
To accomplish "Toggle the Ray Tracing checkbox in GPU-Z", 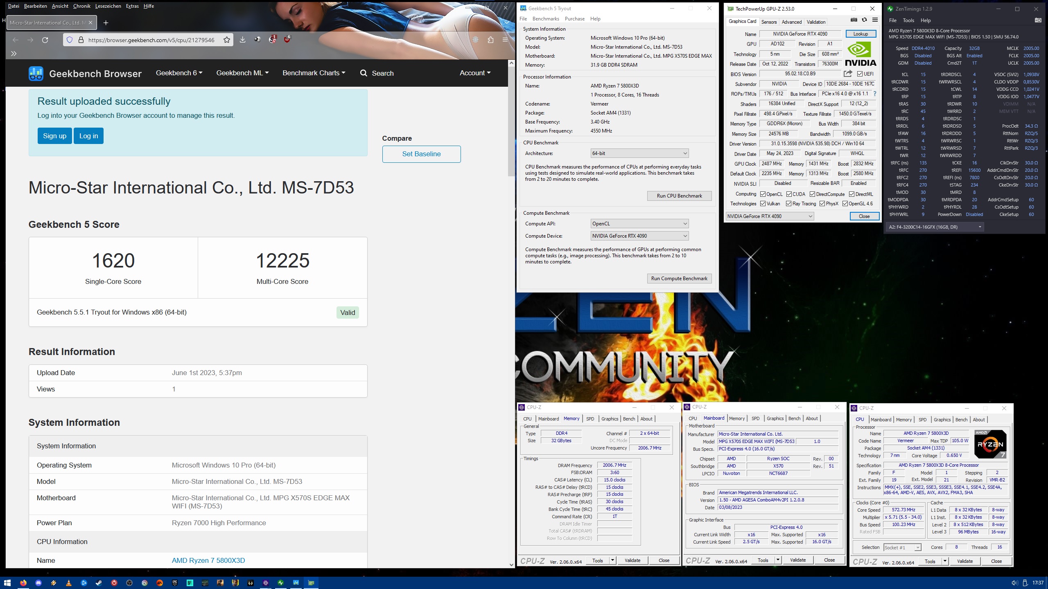I will [788, 204].
